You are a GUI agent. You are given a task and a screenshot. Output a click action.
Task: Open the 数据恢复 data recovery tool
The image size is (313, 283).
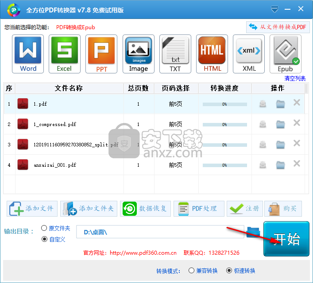[145, 209]
